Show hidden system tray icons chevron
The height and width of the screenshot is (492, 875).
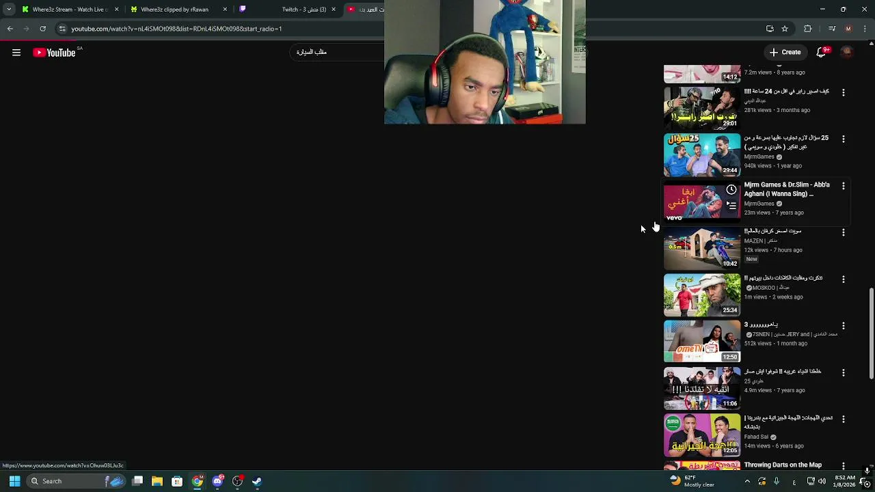pos(747,481)
